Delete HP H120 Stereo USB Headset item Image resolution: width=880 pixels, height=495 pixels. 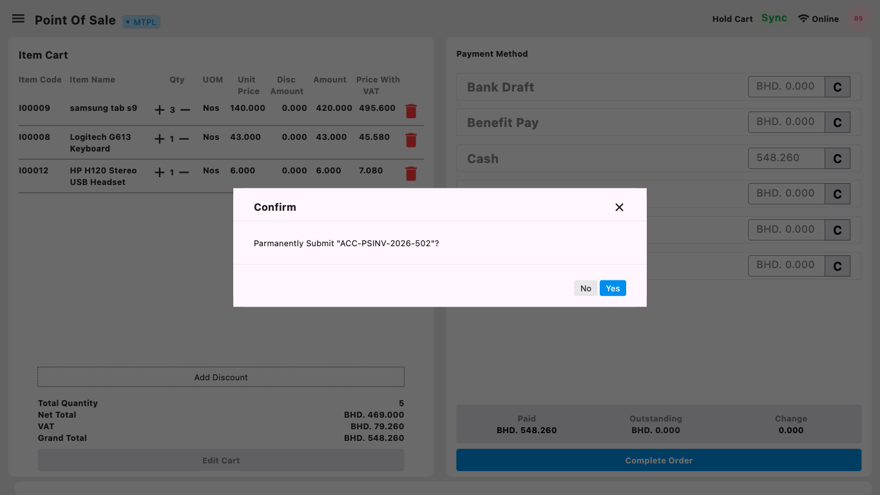411,173
